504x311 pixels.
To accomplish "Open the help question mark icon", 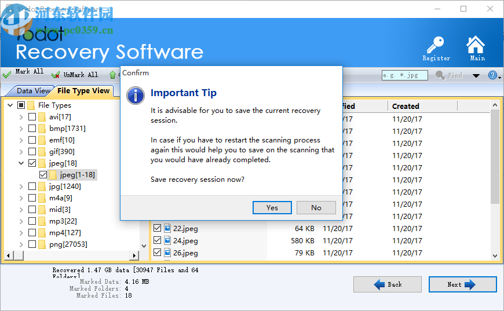I will (492, 75).
